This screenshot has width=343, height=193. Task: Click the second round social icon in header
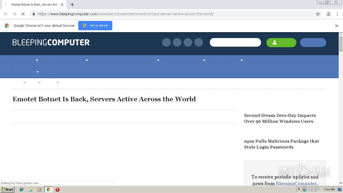click(x=177, y=42)
